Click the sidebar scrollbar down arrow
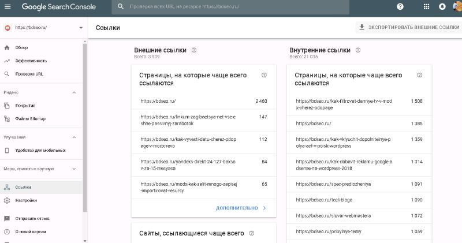Screen dimensions: 462x243 click(85, 241)
